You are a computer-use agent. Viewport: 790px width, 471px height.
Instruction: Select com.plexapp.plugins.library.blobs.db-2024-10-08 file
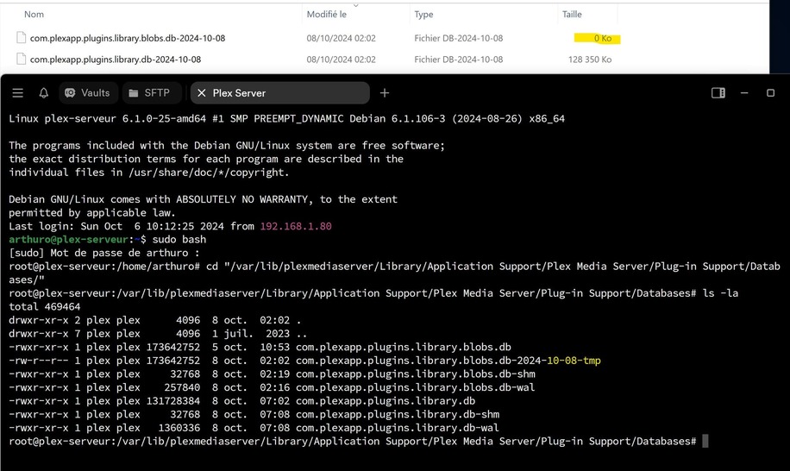pyautogui.click(x=127, y=38)
